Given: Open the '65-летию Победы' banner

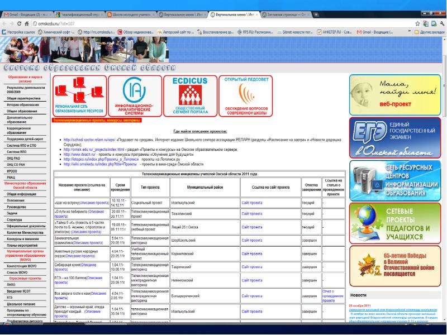Looking at the screenshot, I should coord(395,266).
